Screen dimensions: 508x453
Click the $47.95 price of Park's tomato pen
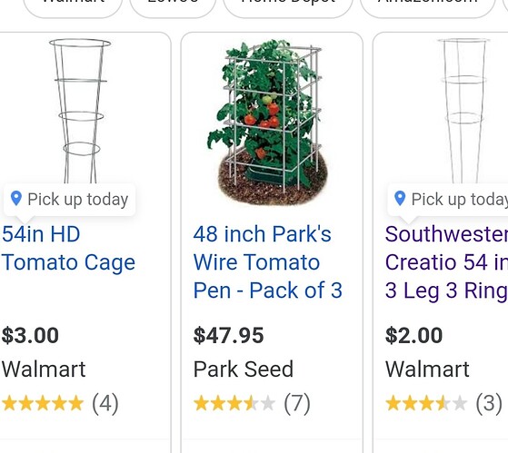[x=228, y=335]
